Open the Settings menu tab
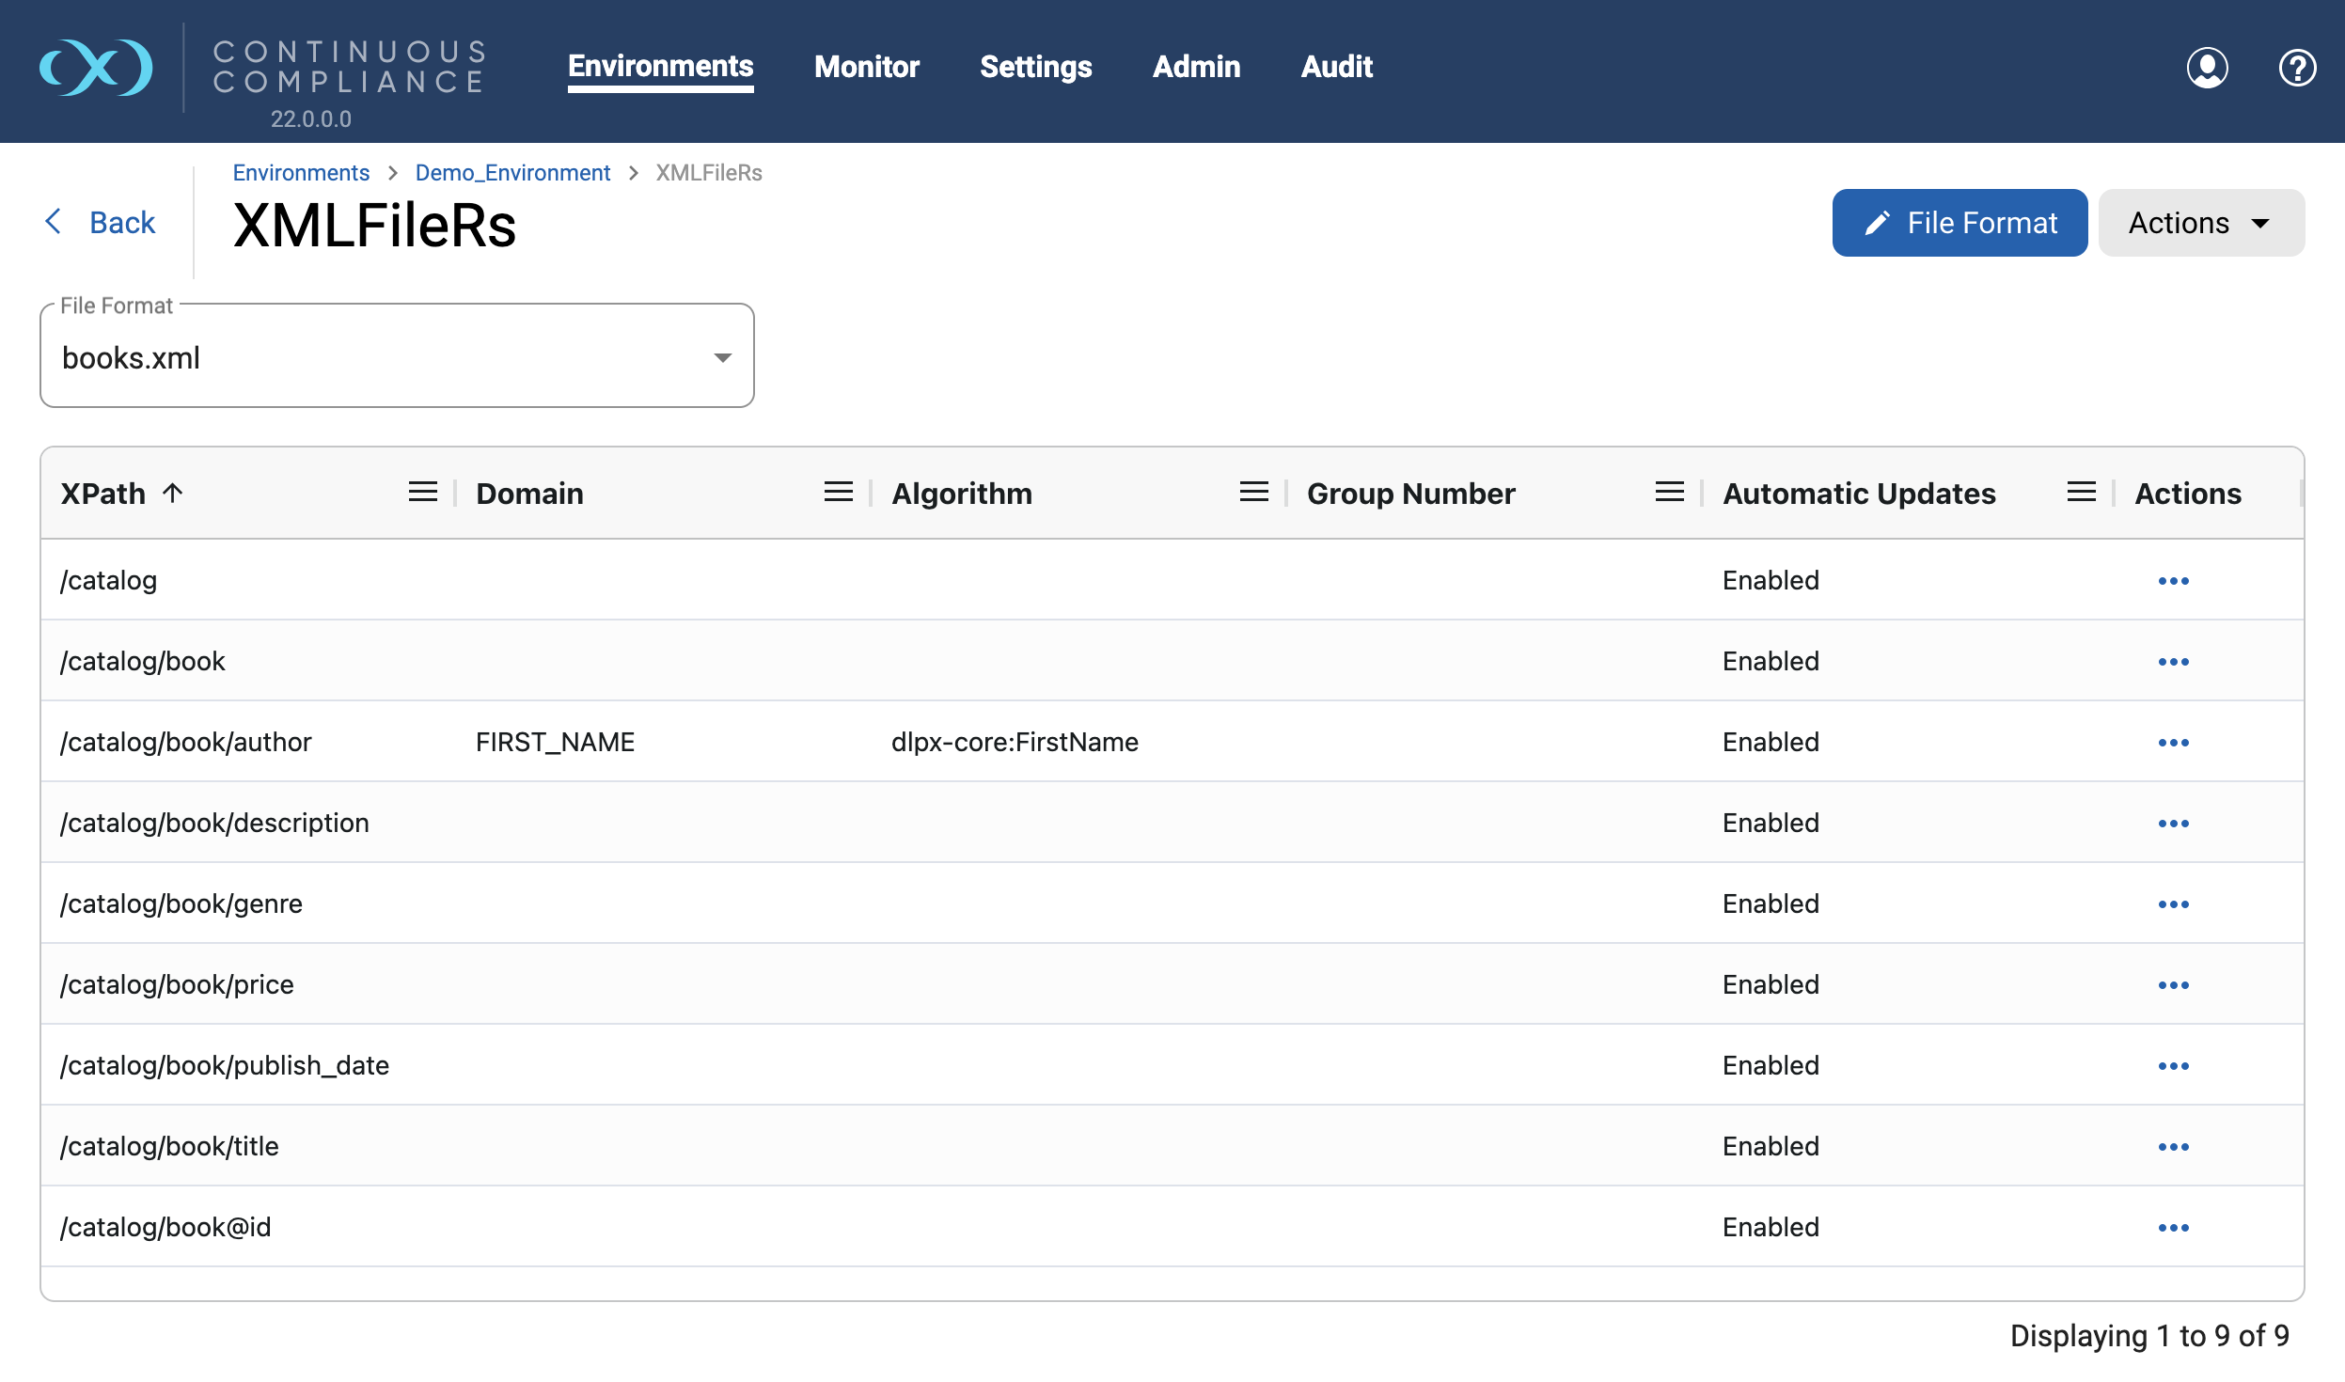 [1035, 67]
